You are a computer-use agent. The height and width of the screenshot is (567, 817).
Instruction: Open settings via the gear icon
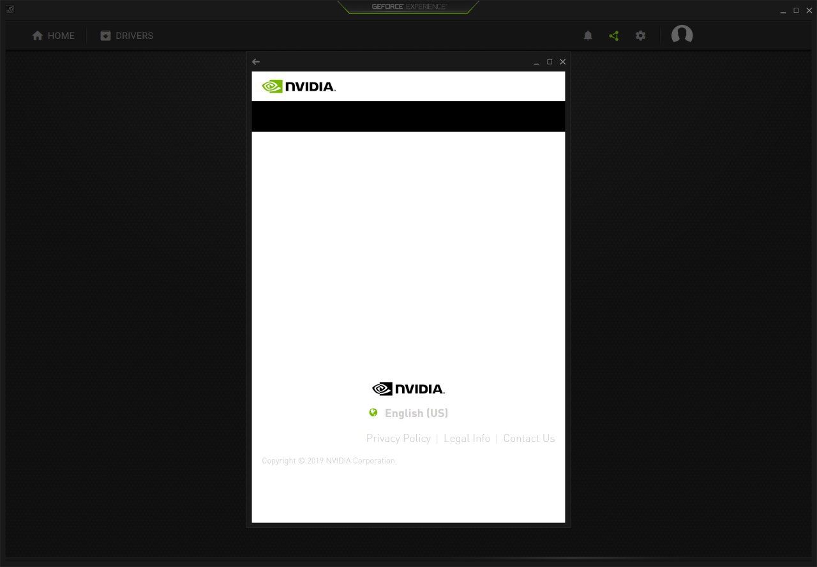pos(640,36)
